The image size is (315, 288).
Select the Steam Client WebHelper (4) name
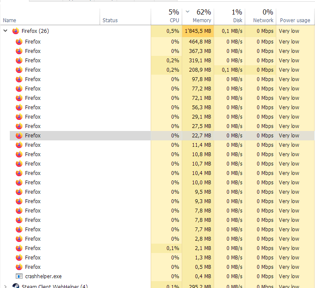pyautogui.click(x=54, y=286)
